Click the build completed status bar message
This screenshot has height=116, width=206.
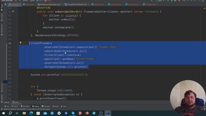point(27,109)
